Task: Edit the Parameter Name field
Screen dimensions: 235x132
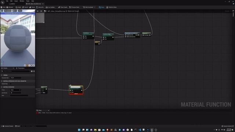Action: tap(16, 78)
